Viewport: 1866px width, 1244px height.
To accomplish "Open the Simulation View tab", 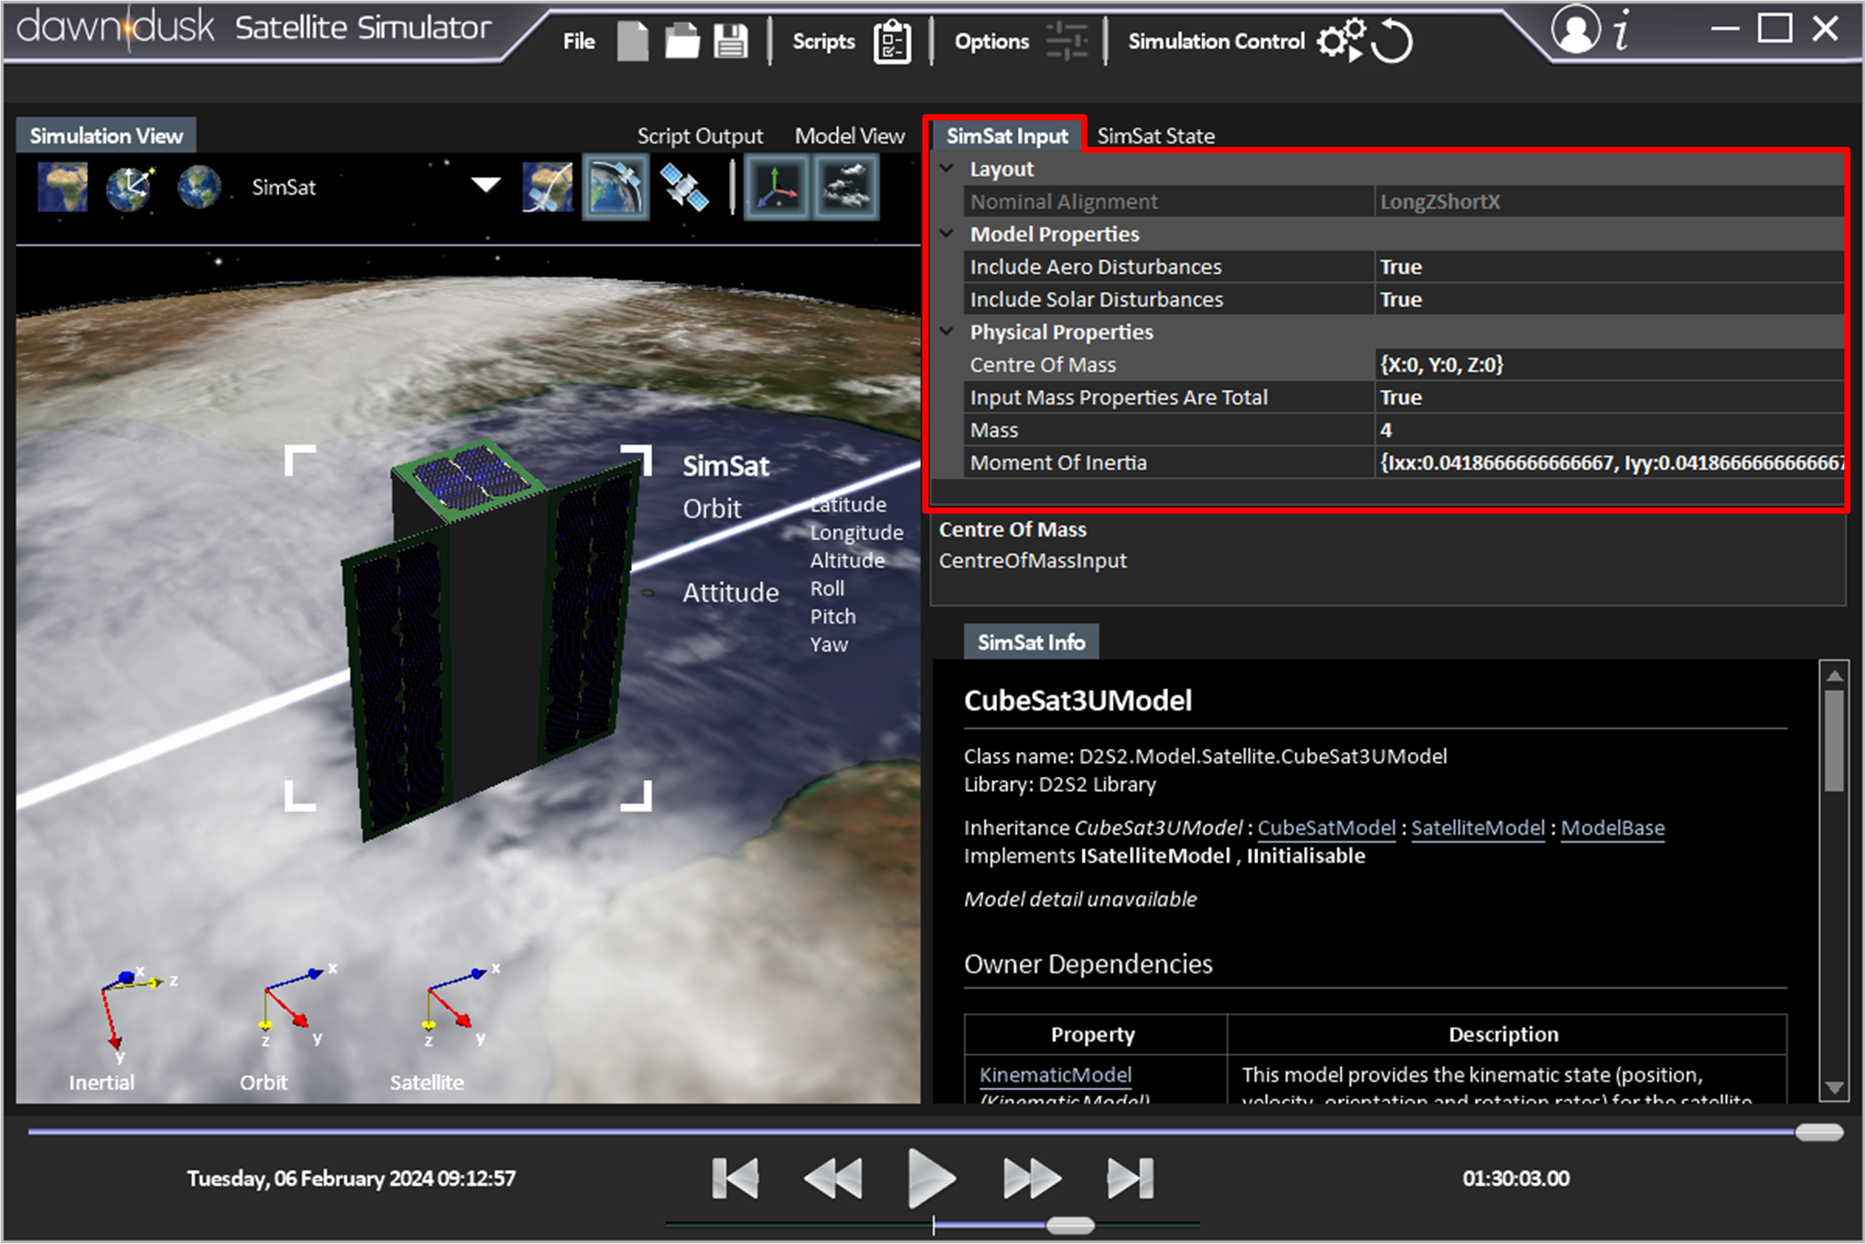I will [x=106, y=136].
